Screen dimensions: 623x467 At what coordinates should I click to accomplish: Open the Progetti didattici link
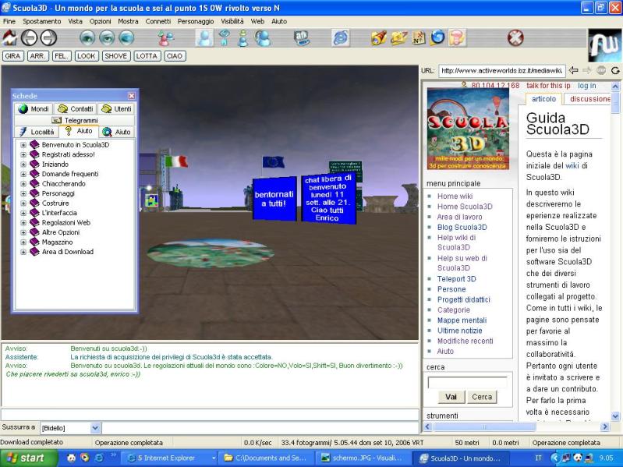464,299
